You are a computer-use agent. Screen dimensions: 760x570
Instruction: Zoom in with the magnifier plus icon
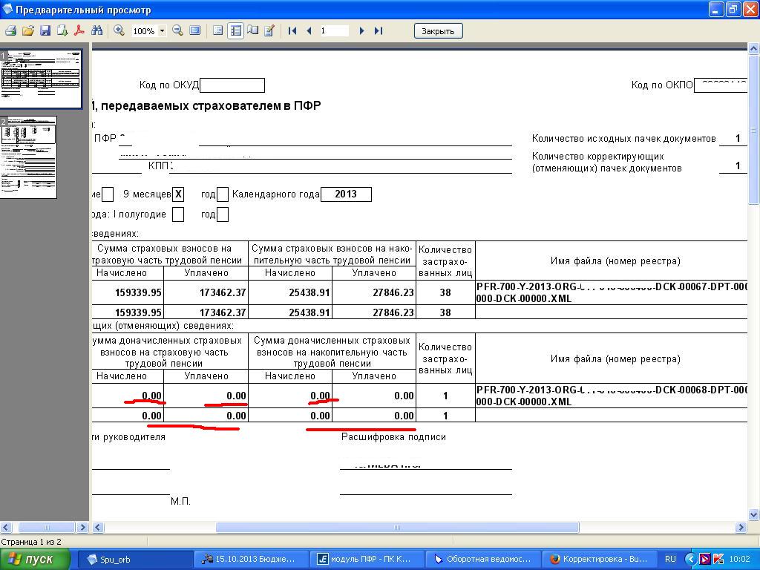(x=119, y=31)
